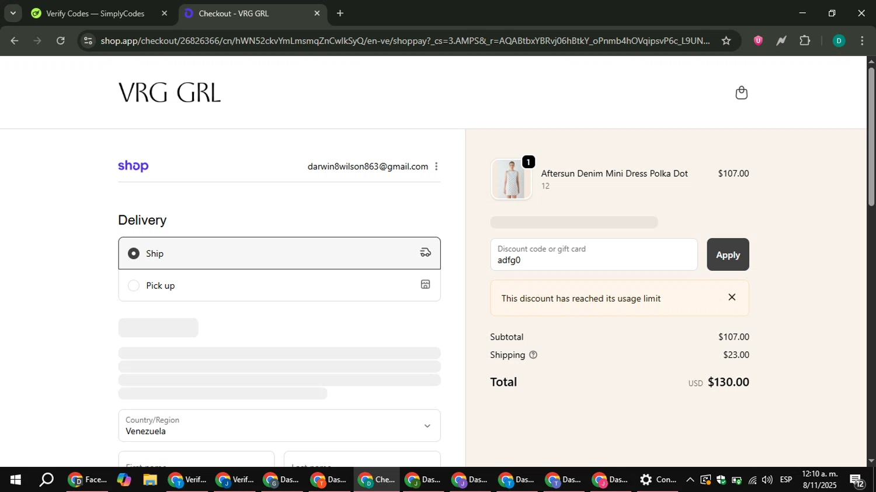The width and height of the screenshot is (876, 492).
Task: Show hidden system tray icons
Action: click(x=690, y=480)
